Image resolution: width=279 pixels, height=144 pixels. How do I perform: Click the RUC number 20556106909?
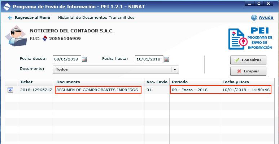pos(65,39)
